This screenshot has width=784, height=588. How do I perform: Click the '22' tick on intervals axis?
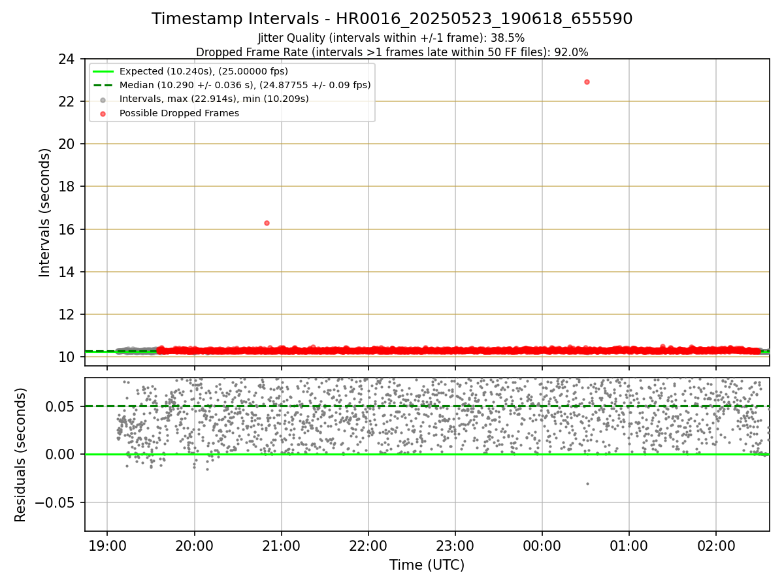tap(67, 101)
